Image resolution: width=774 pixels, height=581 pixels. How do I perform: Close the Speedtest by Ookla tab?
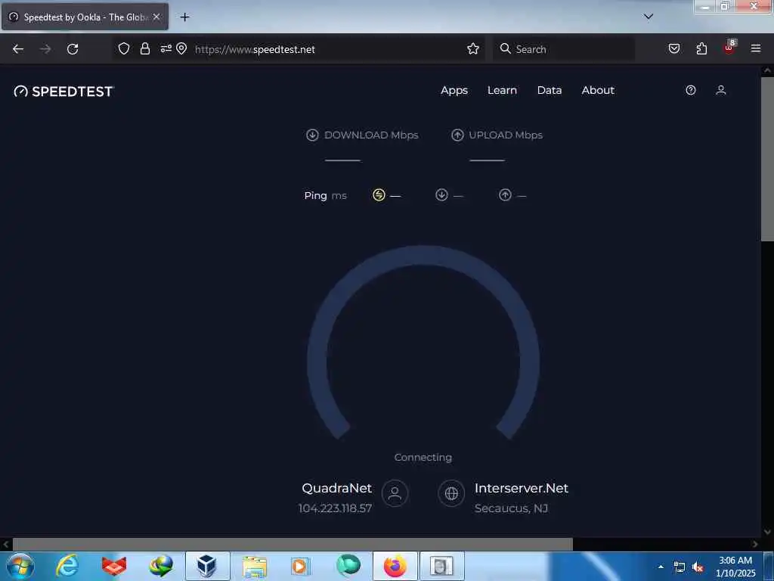click(x=156, y=17)
